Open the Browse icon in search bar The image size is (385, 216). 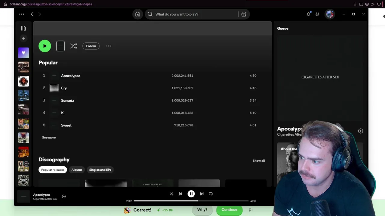click(x=244, y=14)
